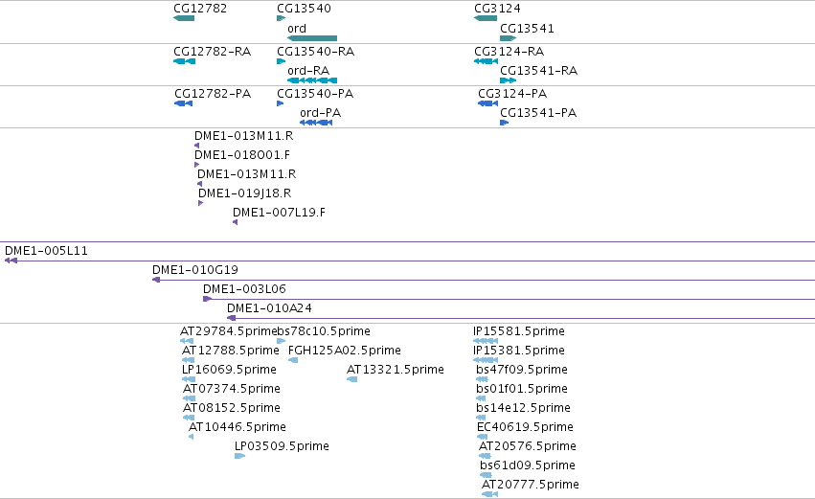Open transcript CG3124-RA label
This screenshot has width=815, height=499.
point(509,52)
